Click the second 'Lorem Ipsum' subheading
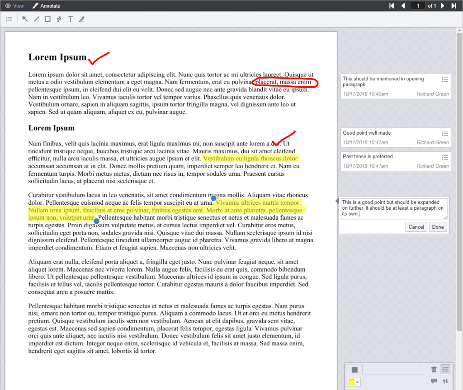 pyautogui.click(x=52, y=128)
